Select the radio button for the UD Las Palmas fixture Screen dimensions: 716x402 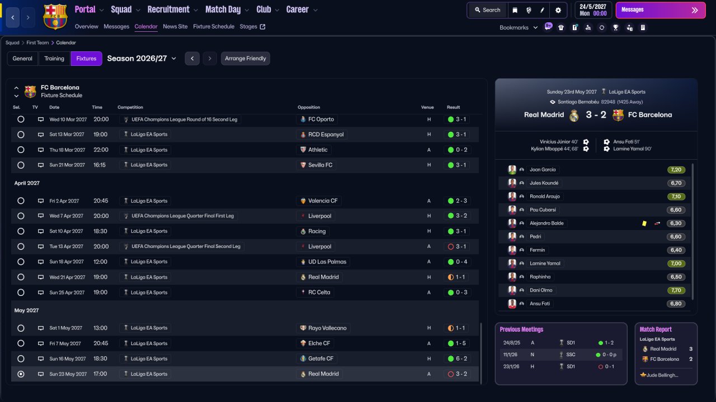coord(21,262)
